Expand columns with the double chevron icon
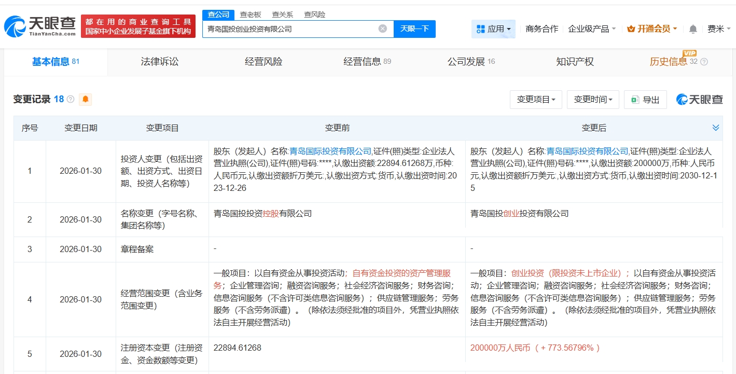Screen dimensions: 736x374 tap(716, 128)
